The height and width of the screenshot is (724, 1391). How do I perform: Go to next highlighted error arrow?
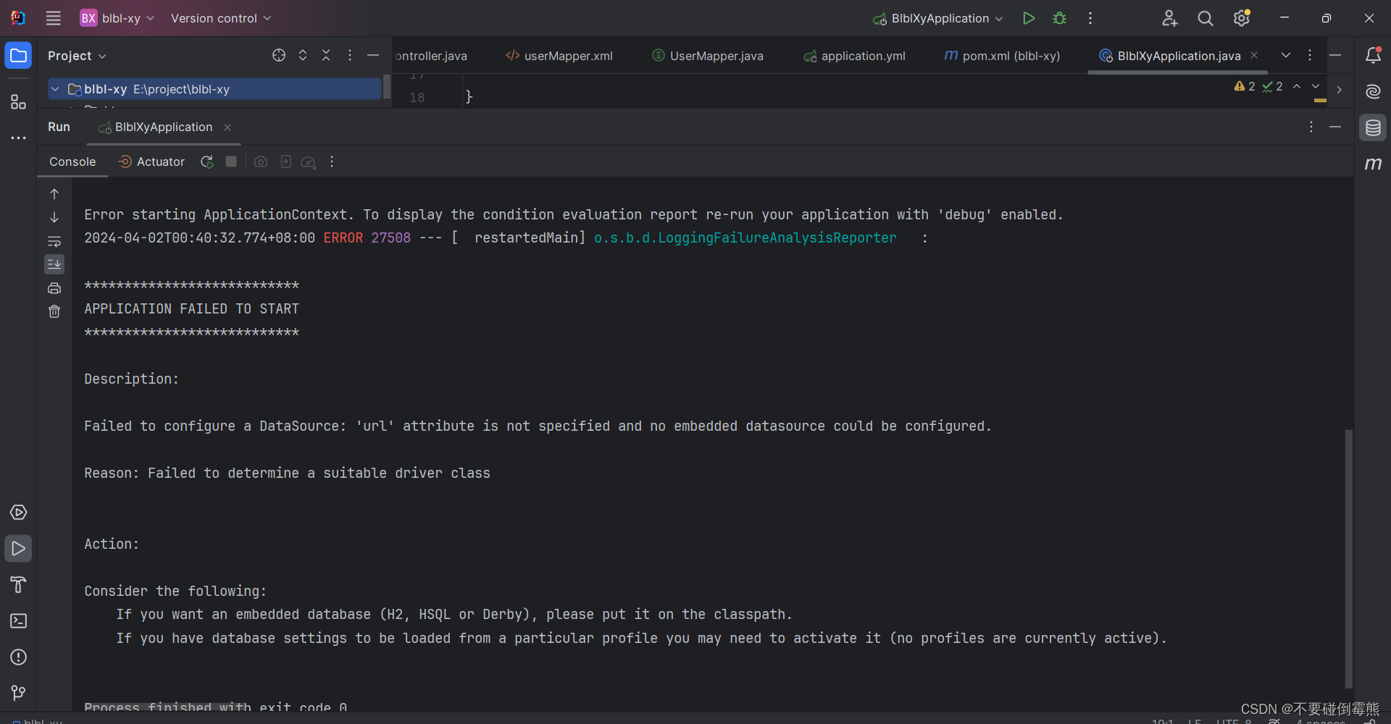(x=1316, y=86)
